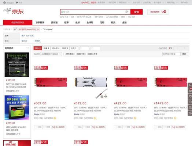192x146 pixels.
Task: Click the red search button
Action: [x=137, y=12]
